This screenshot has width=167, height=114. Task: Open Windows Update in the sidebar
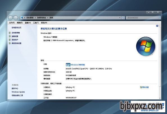pos(18,92)
